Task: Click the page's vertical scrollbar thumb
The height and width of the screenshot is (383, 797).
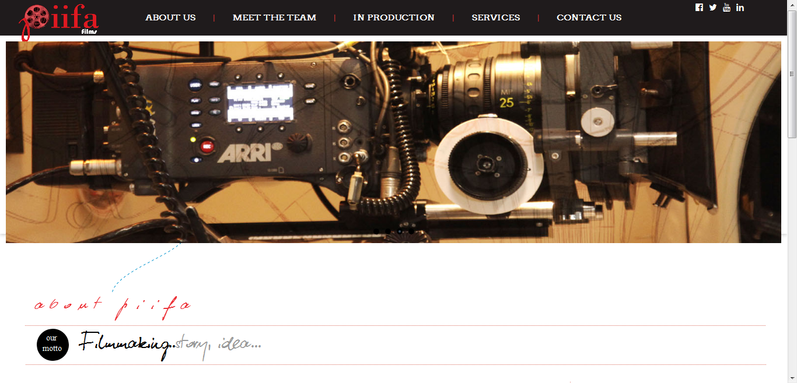Action: pyautogui.click(x=792, y=73)
